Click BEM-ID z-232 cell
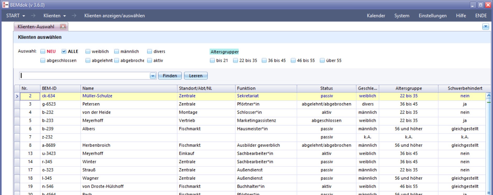The width and height of the screenshot is (493, 195). [60, 137]
